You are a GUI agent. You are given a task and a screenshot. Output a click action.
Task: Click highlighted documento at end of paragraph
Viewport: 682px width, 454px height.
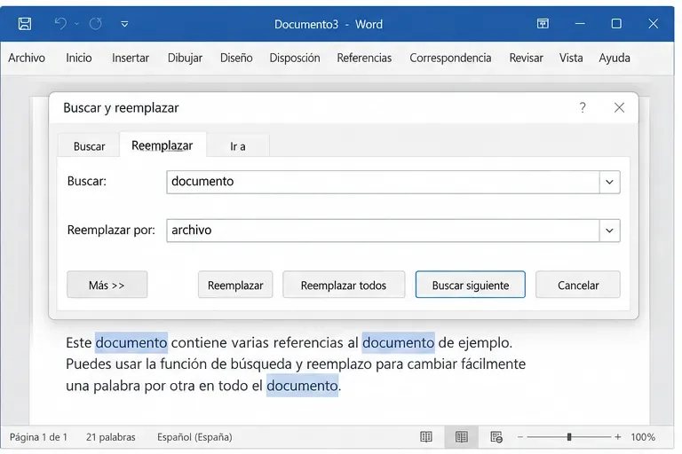click(x=302, y=386)
